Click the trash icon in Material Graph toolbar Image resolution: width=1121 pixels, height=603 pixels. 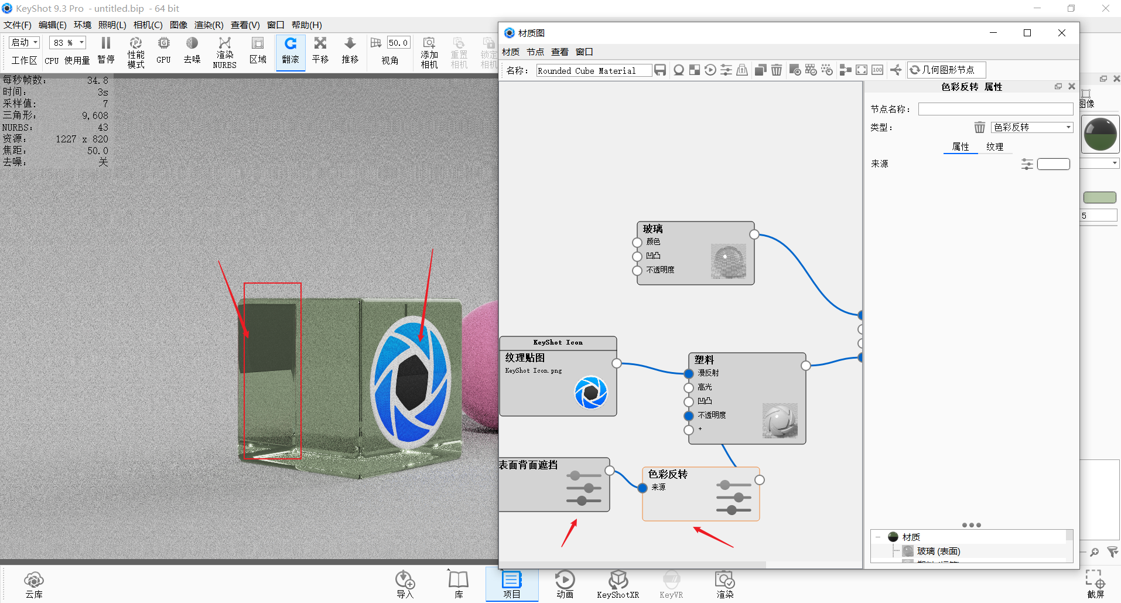[777, 70]
